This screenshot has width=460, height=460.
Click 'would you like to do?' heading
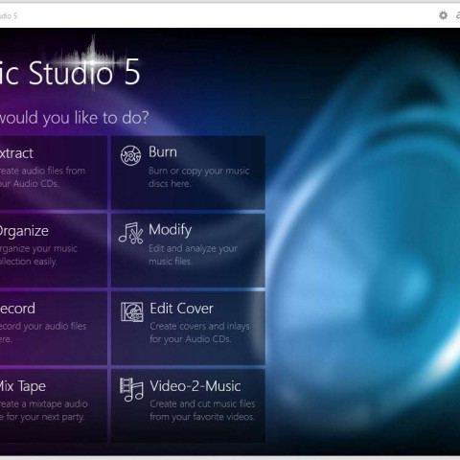pos(75,118)
